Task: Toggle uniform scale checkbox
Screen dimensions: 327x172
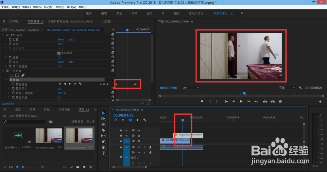Action: (59, 53)
